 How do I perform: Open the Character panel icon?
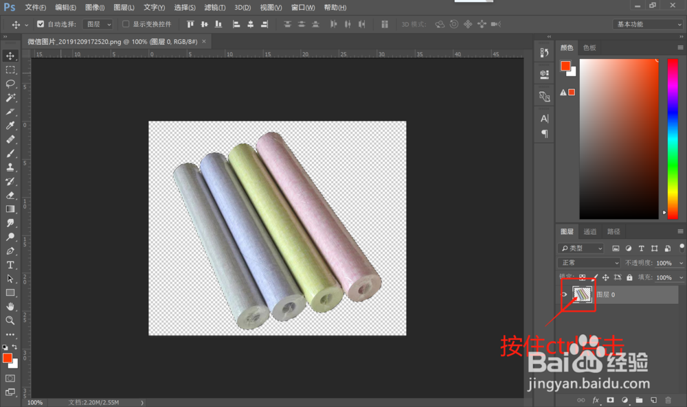[544, 119]
